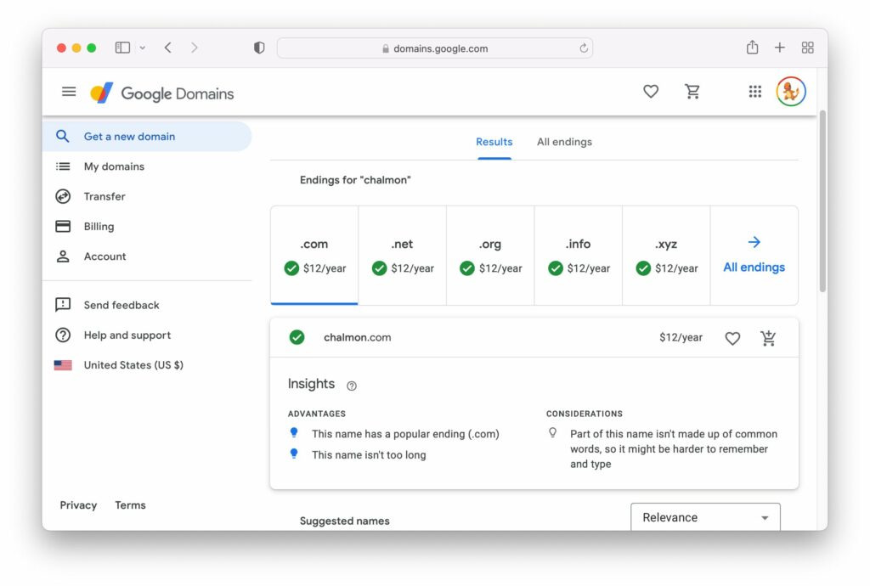The height and width of the screenshot is (586, 870).
Task: Click the page vertical scrollbar
Action: (x=822, y=200)
